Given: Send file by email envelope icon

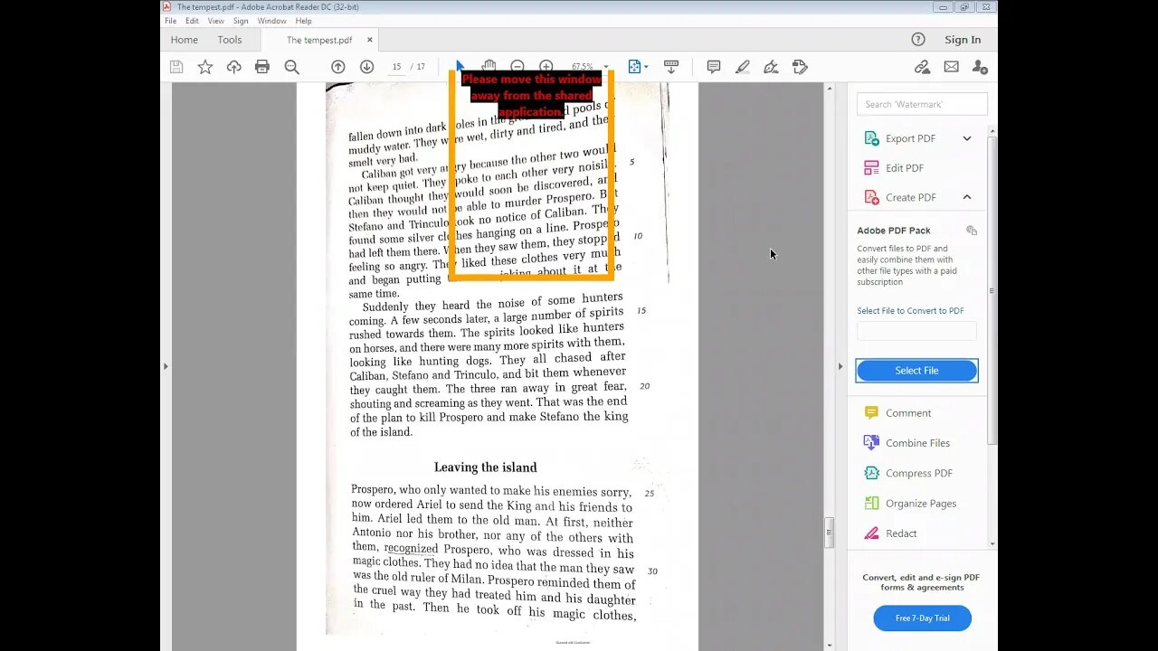Looking at the screenshot, I should tap(951, 67).
